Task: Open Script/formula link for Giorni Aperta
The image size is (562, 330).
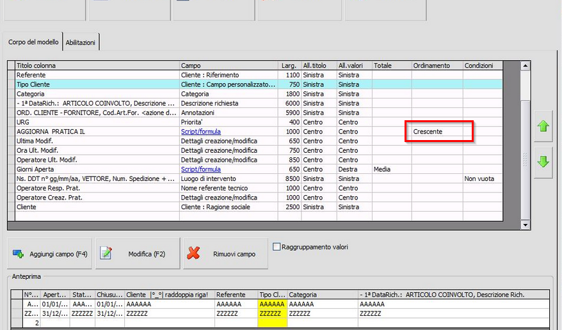Action: (201, 169)
